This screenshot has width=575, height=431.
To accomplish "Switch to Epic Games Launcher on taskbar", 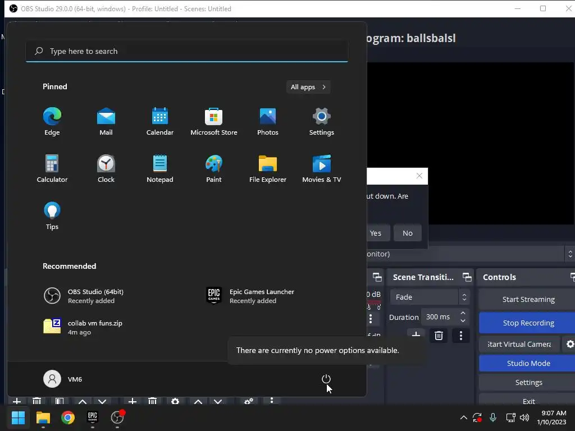I will coord(93,418).
